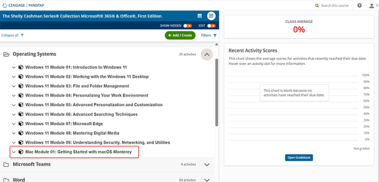This screenshot has height=182, width=379.
Task: Click the Collapse all up arrow
Action: pos(22,35)
